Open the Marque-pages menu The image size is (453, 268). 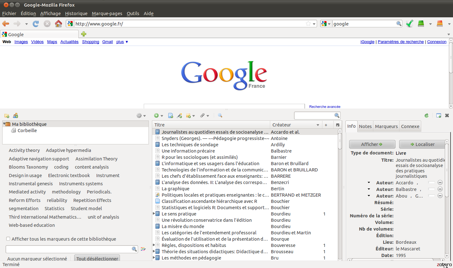[x=107, y=14]
